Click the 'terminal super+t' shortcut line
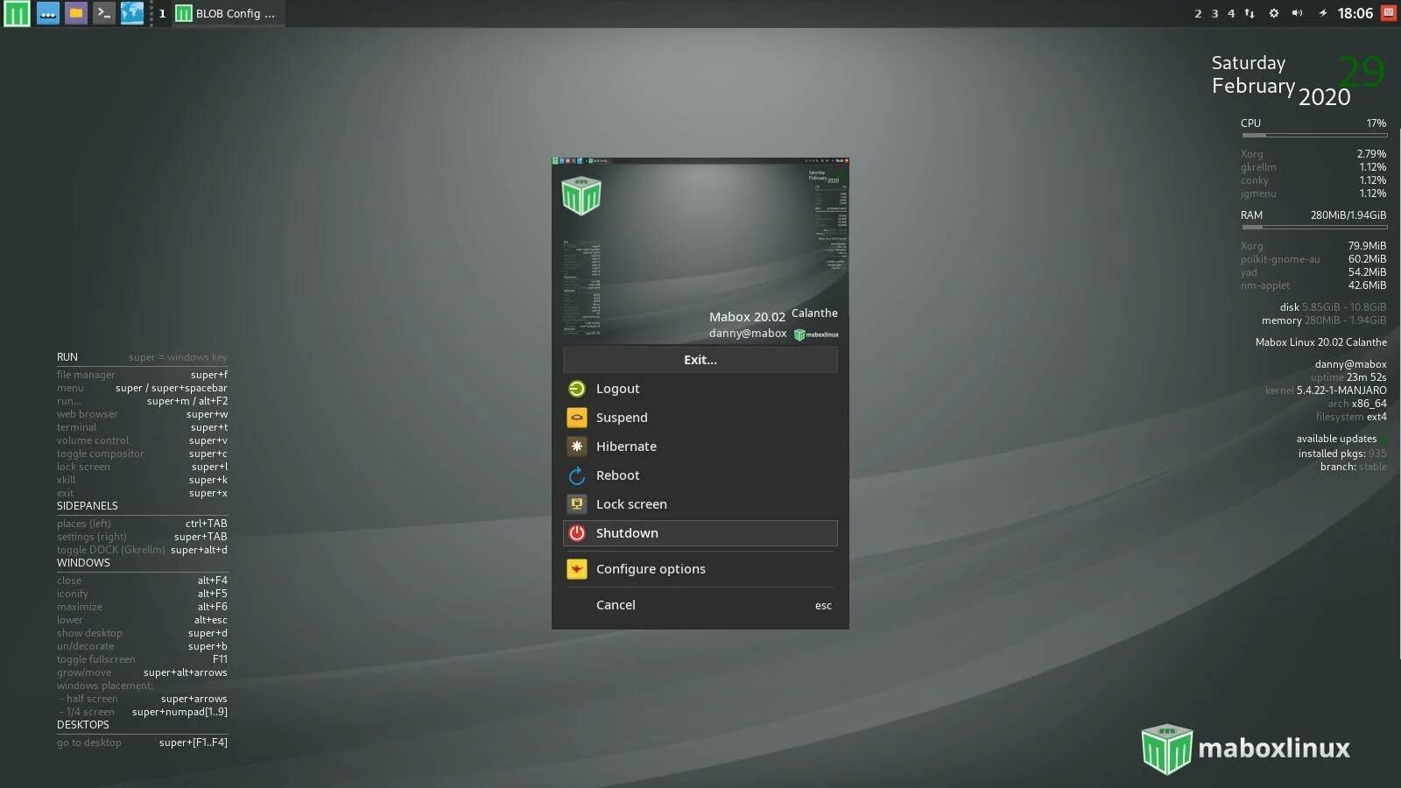The width and height of the screenshot is (1401, 788). (142, 427)
